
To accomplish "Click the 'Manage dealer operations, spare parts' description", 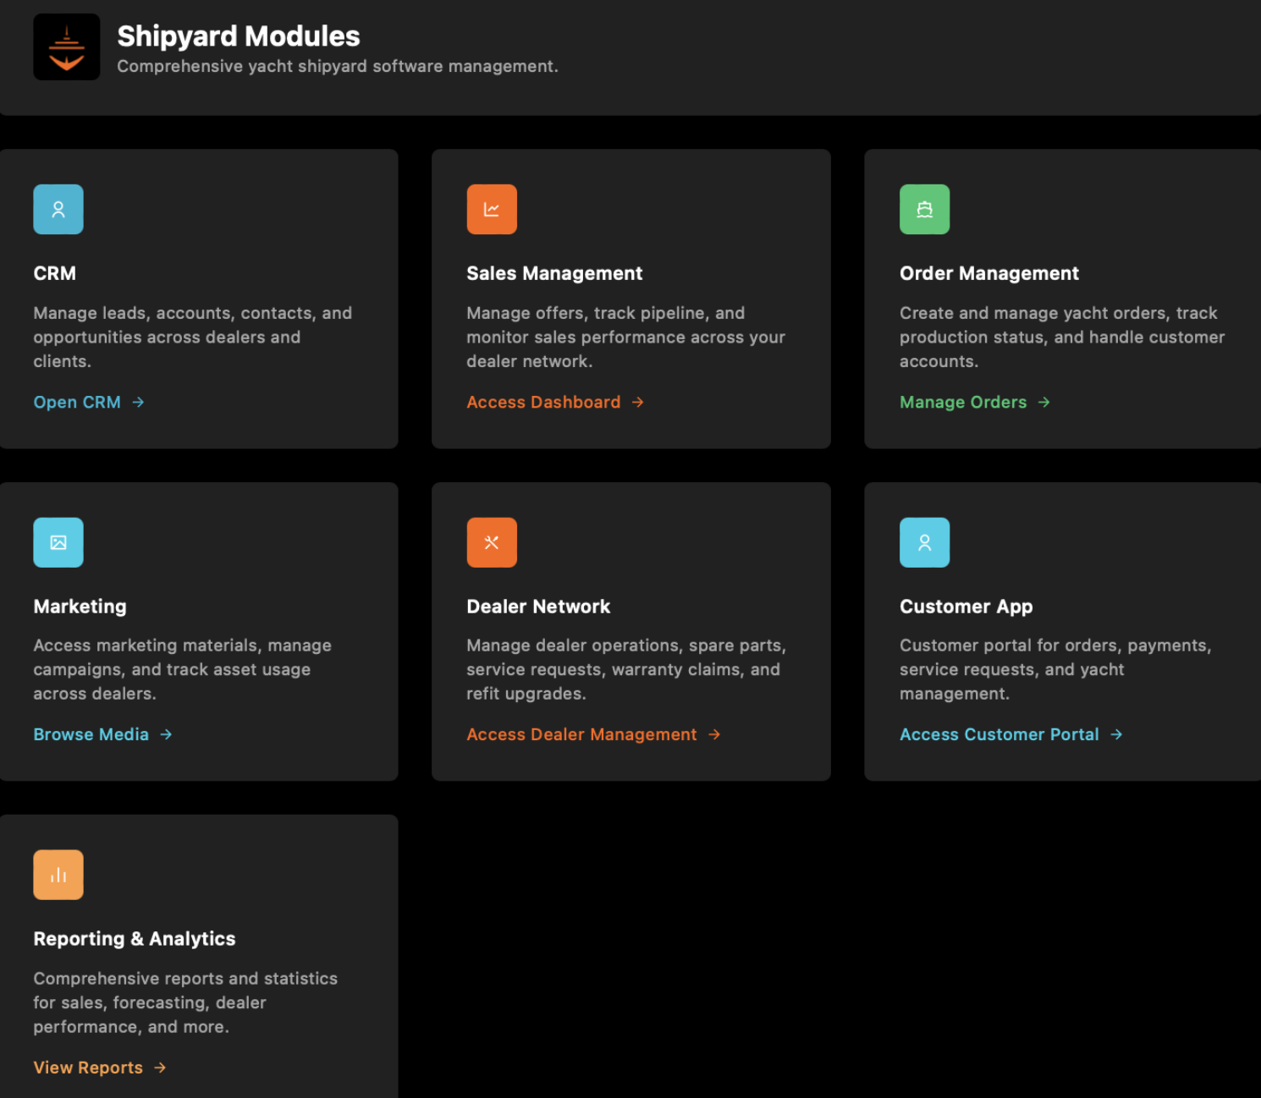I will pos(626,669).
